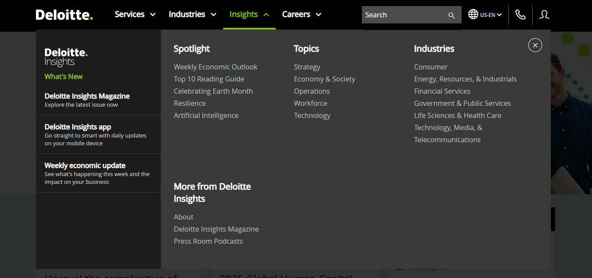Open Energy, Resources, & Industrials
Viewport: 592px width, 278px height.
[465, 79]
